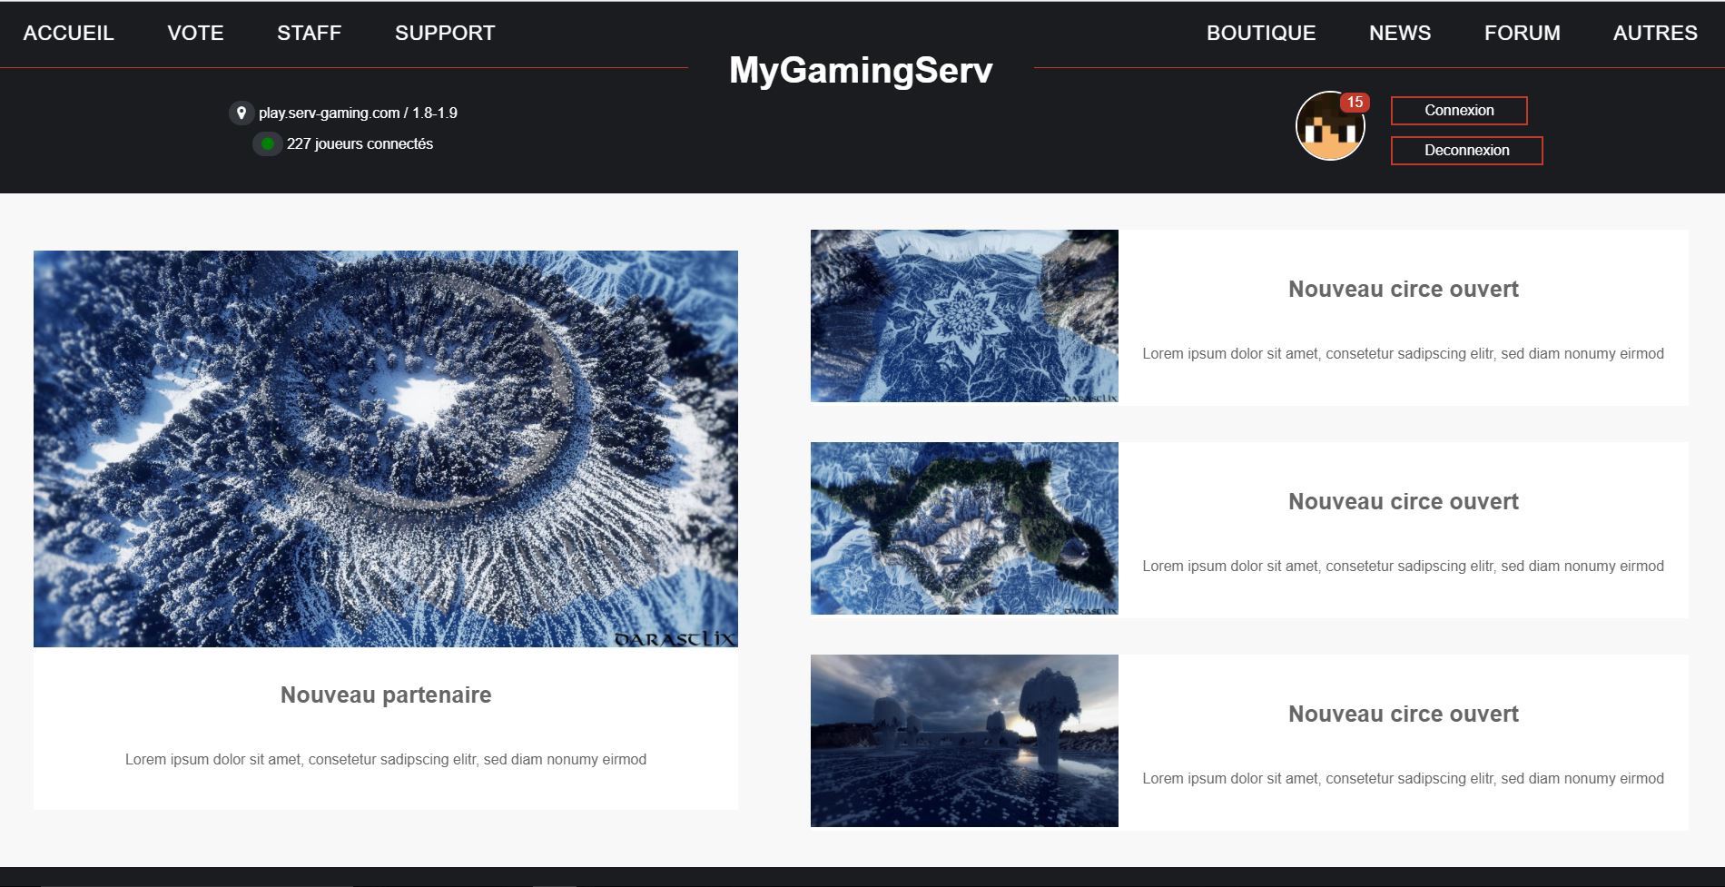Open the first Nouveau circe ouvert title

click(1404, 289)
